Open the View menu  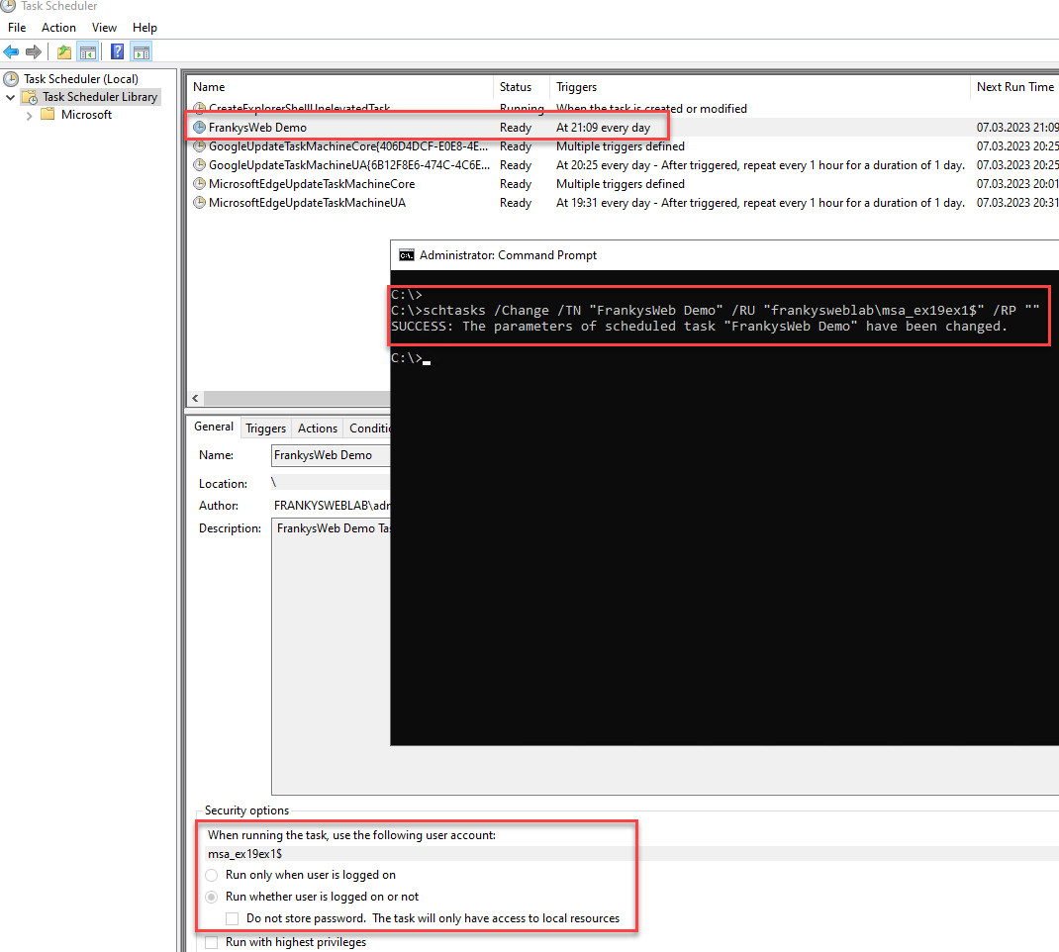click(104, 28)
